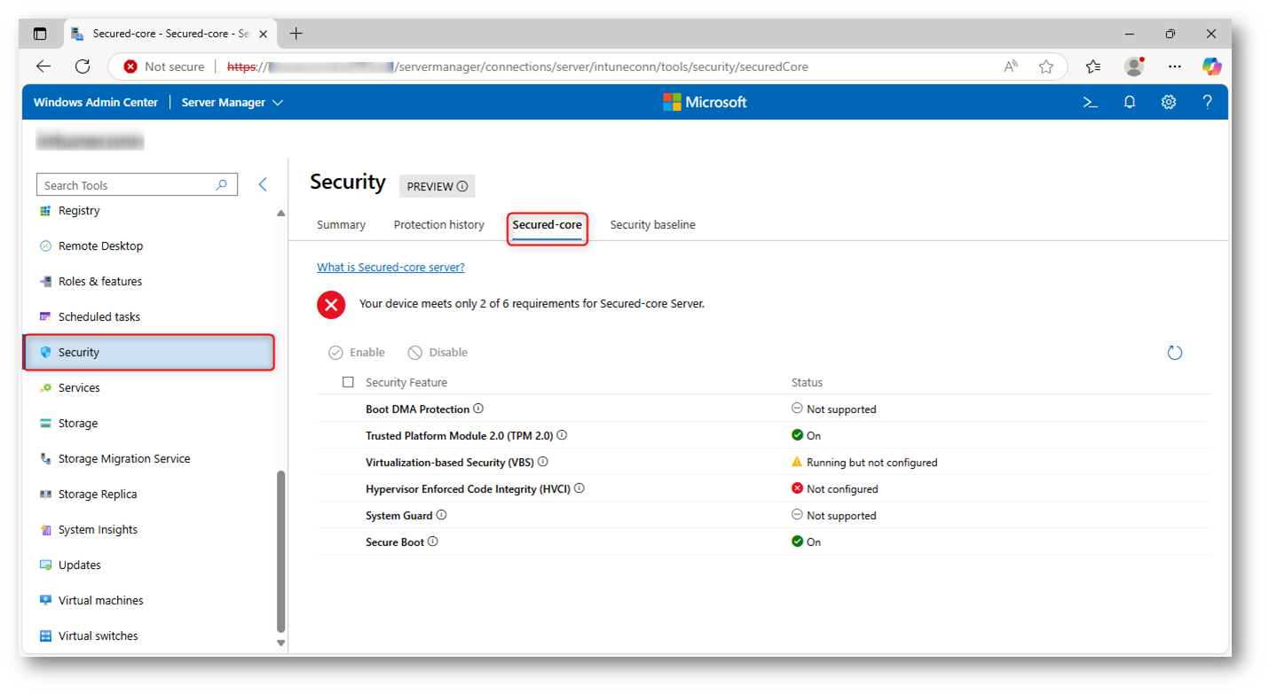The height and width of the screenshot is (694, 1269).
Task: Select the Virtualization-based Security (VBS) row text
Action: pos(451,462)
